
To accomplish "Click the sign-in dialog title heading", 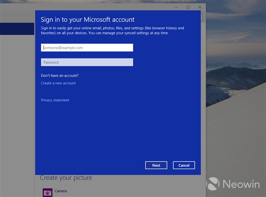I will [x=87, y=20].
